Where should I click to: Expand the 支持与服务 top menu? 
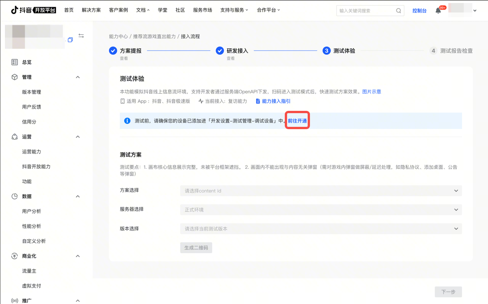234,10
